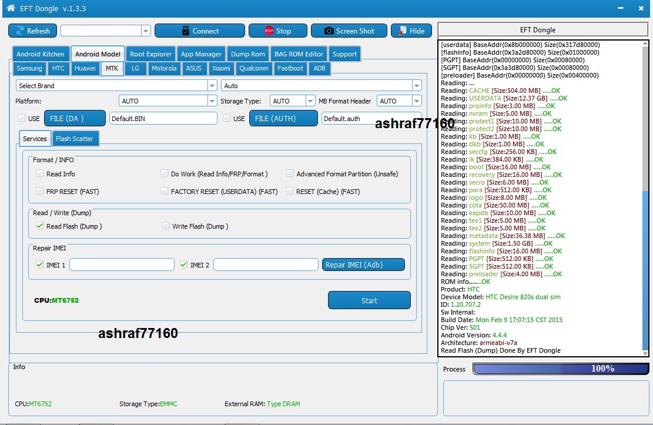Click the FILE (AUTH) button
Screen dimensions: 653x425
point(283,118)
